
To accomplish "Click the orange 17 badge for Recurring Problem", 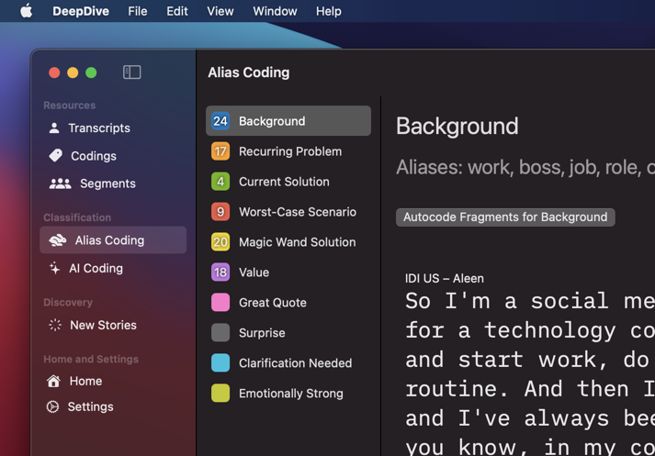I will [220, 151].
